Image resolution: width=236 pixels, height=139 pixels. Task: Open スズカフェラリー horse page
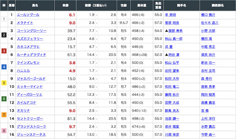coord(30,39)
